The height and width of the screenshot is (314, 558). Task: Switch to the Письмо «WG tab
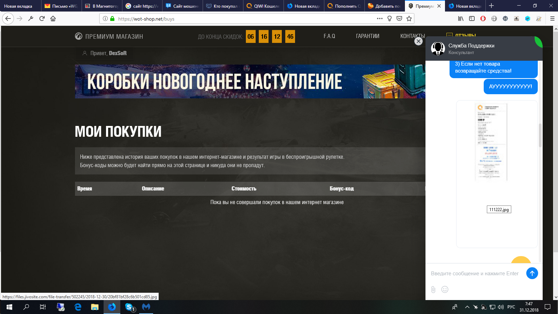tap(61, 6)
